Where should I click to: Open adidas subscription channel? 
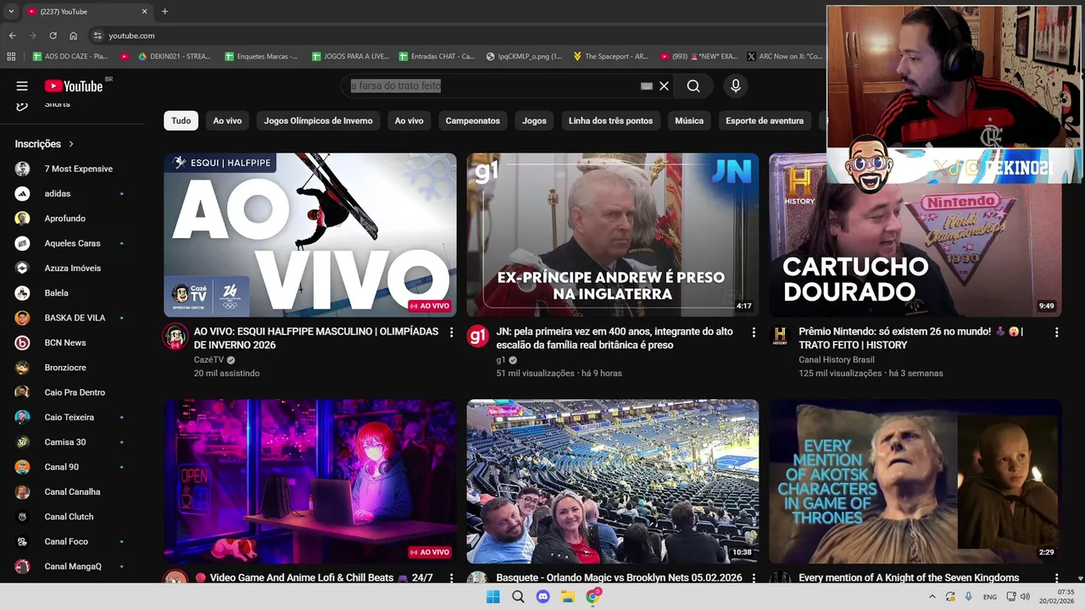click(x=71, y=194)
